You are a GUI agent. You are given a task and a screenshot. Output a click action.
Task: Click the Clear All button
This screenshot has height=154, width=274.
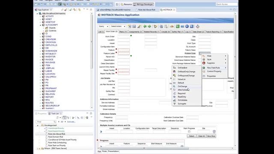pyautogui.click(x=201, y=136)
